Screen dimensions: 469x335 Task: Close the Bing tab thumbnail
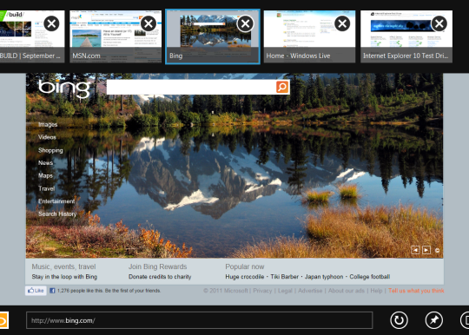245,23
